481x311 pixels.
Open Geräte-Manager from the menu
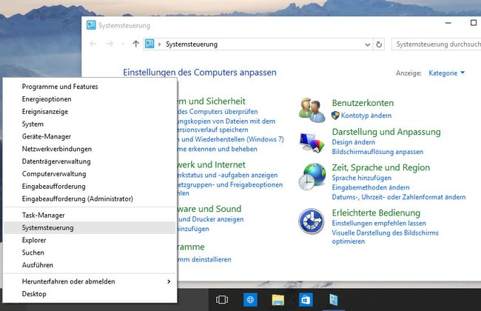[90, 136]
